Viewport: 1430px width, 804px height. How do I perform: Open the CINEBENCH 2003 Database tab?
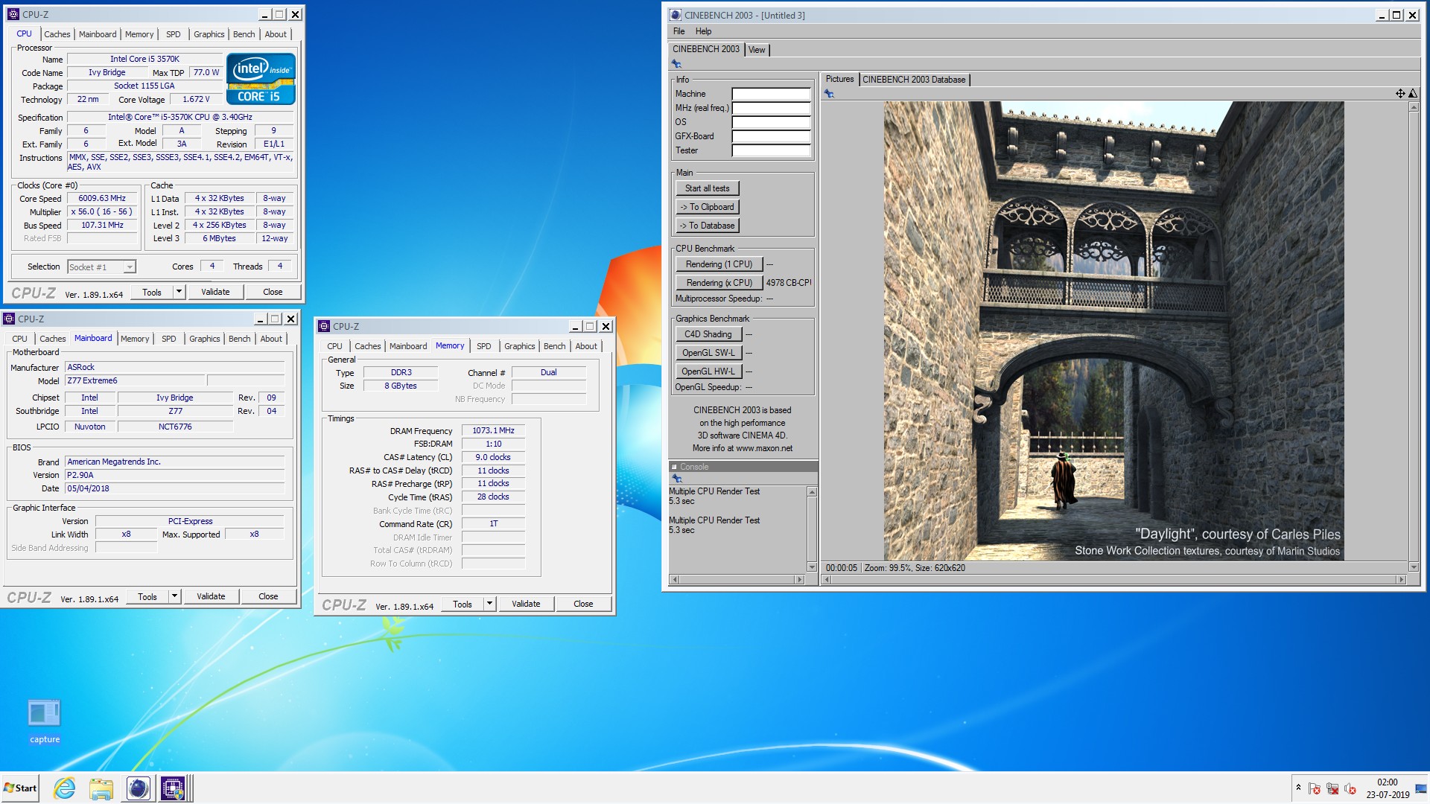coord(914,80)
